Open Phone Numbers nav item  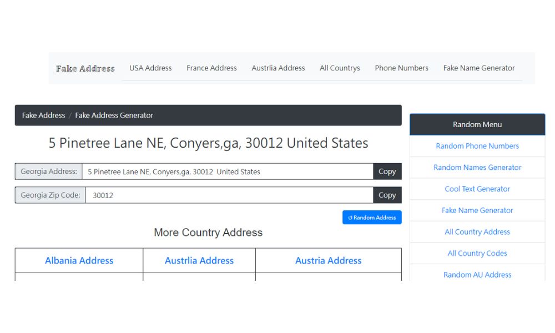[x=401, y=68]
